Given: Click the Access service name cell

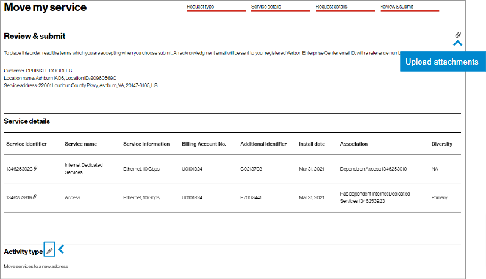Looking at the screenshot, I should (73, 197).
